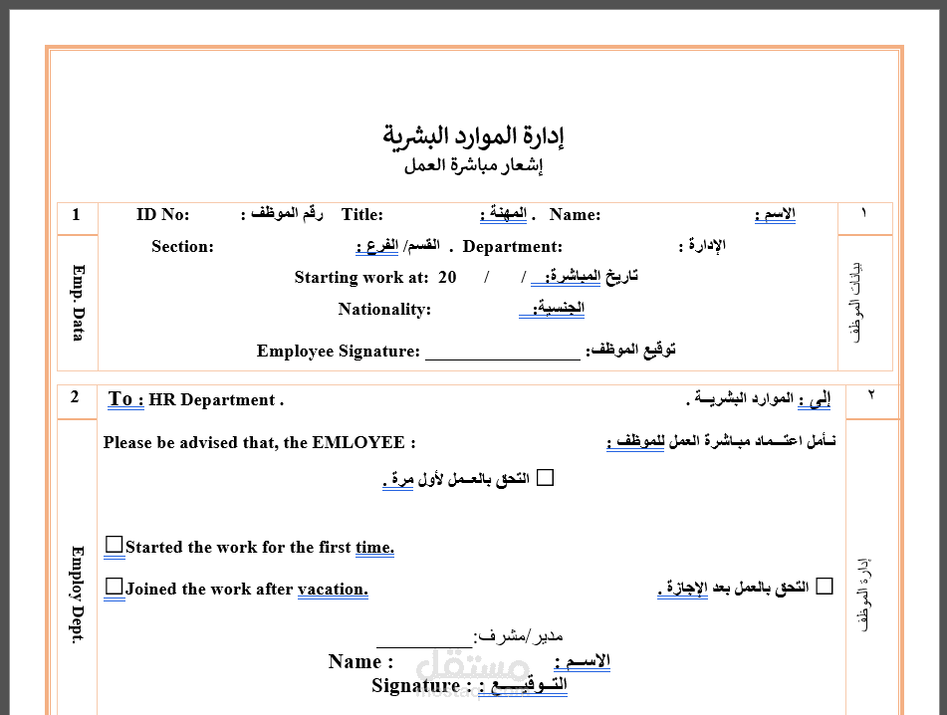Click the underlined word 'time.'
This screenshot has height=715, width=947.
(375, 547)
